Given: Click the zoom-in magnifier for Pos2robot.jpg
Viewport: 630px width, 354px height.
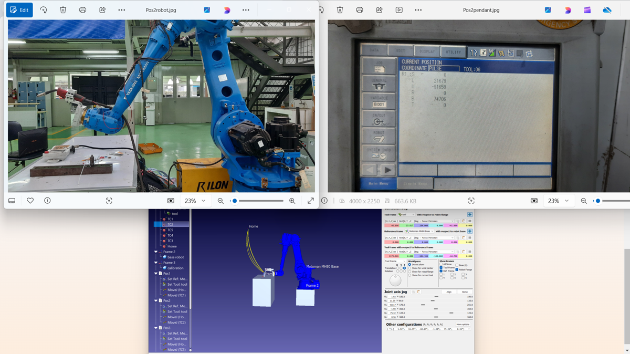Looking at the screenshot, I should coord(292,201).
